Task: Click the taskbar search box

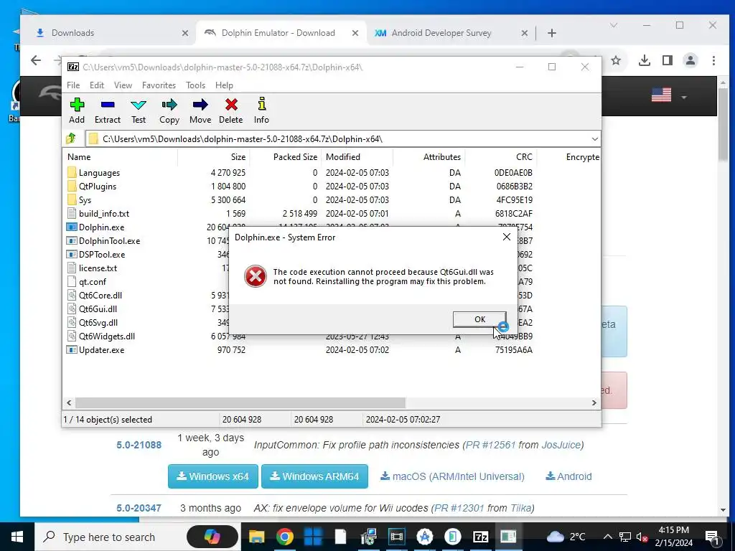Action: click(139, 537)
